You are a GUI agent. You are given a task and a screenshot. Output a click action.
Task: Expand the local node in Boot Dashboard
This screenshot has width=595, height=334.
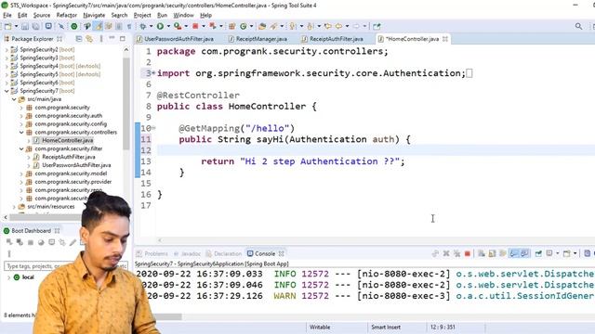(x=8, y=277)
